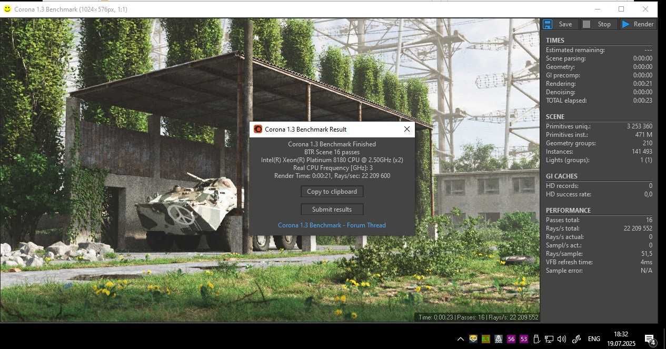Switch input language via ENG indicator

[594, 339]
